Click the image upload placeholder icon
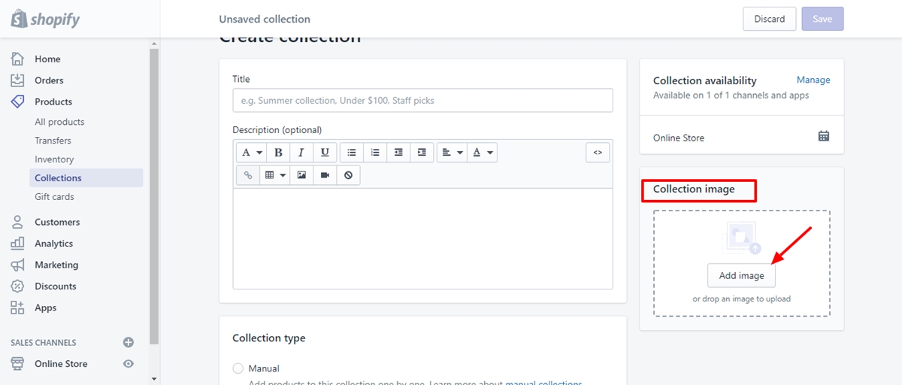902x385 pixels. (742, 238)
